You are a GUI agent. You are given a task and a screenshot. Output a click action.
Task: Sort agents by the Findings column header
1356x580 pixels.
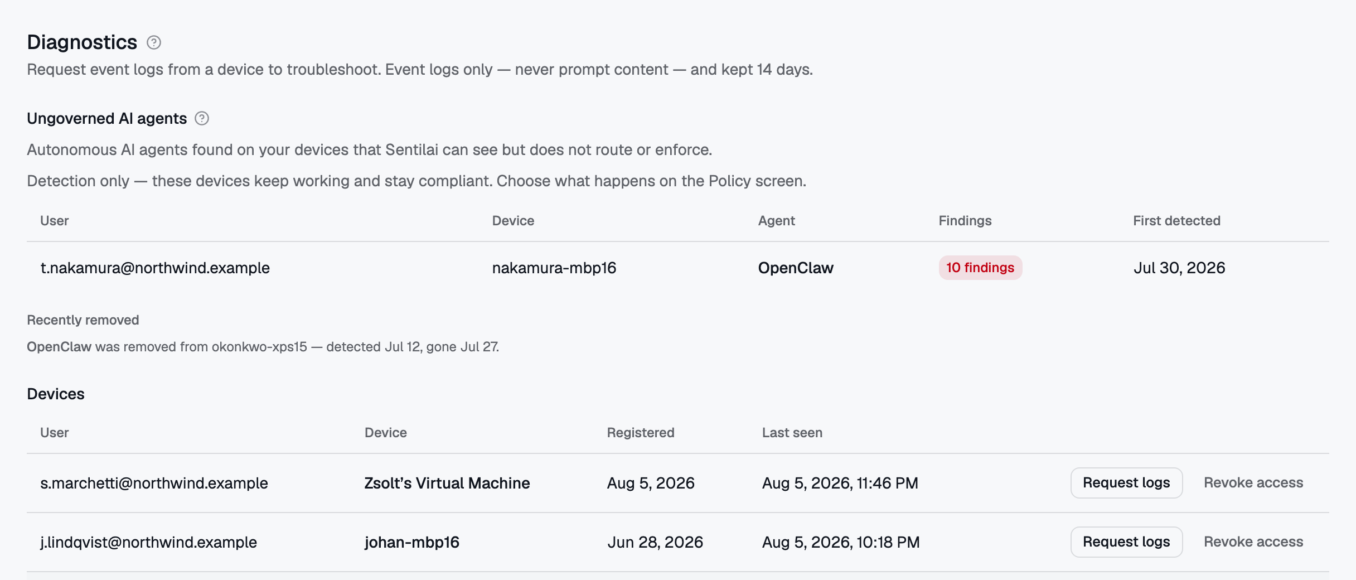[965, 221]
